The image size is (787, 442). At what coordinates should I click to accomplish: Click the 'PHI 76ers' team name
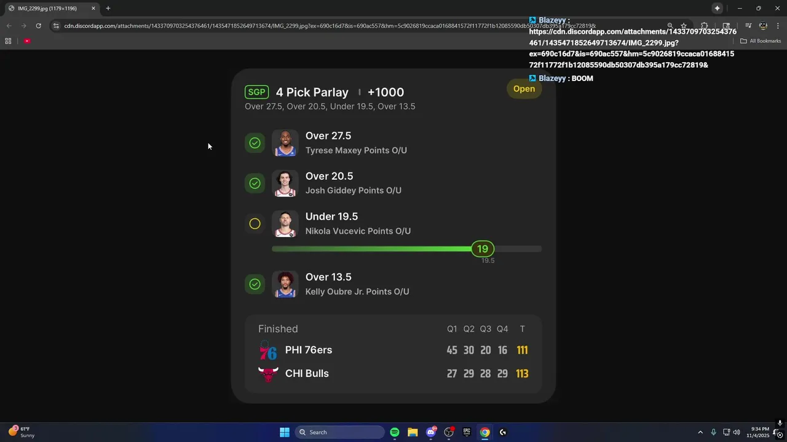309,350
